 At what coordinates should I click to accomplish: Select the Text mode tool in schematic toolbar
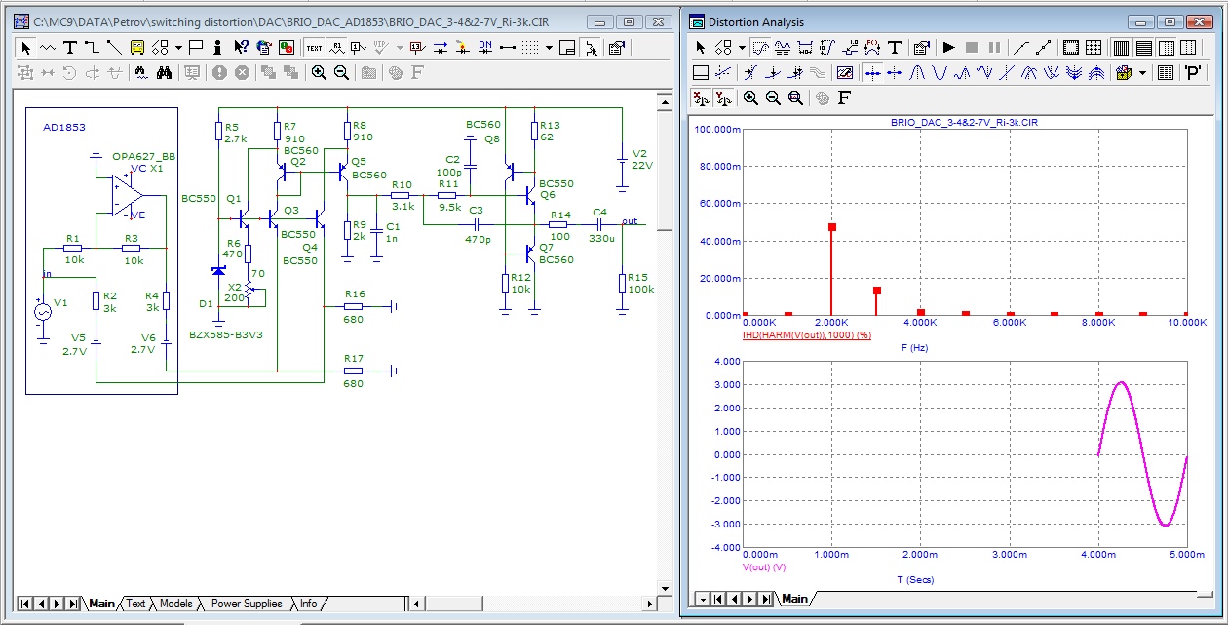[x=70, y=47]
